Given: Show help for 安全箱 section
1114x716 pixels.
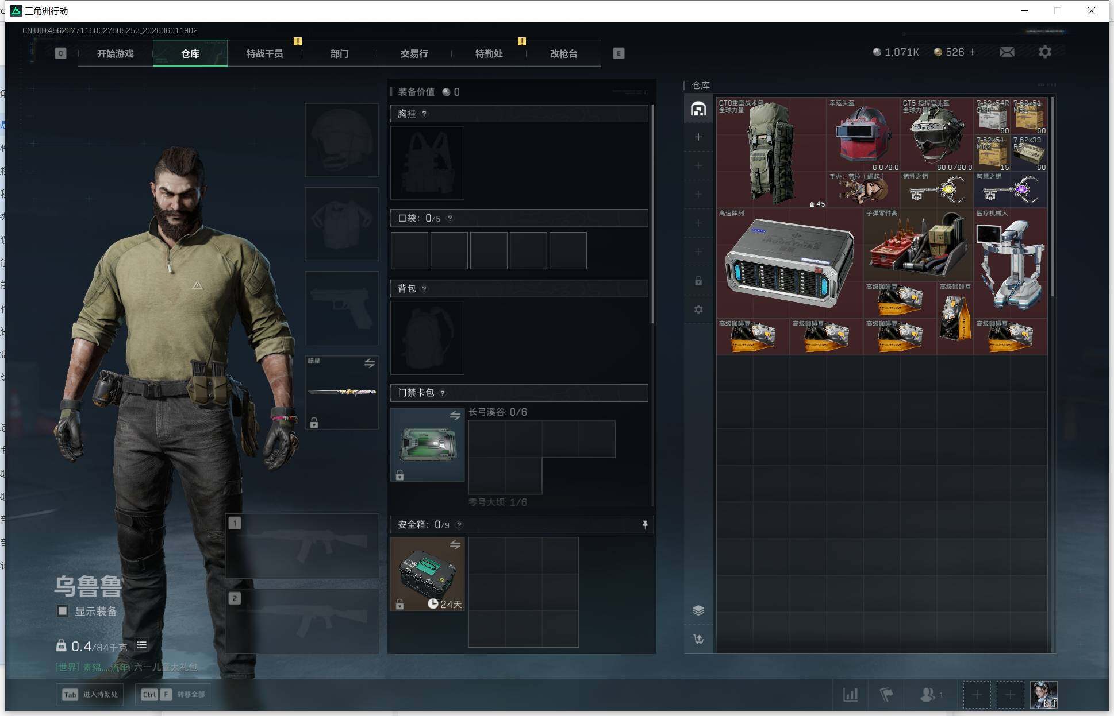Looking at the screenshot, I should [459, 525].
